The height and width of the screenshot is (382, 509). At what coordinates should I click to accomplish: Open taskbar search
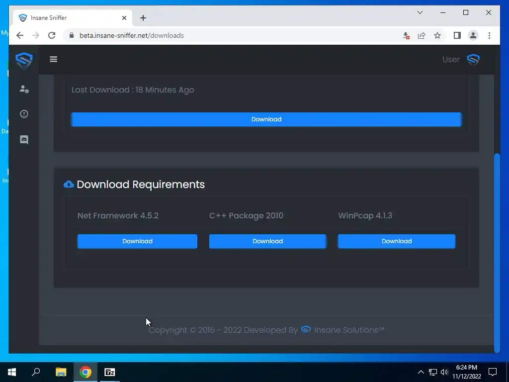click(36, 372)
